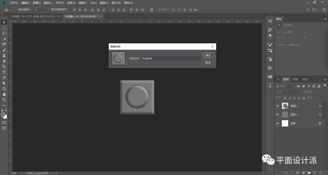
Task: Hide the 图层 1 layer visibility
Action: click(x=277, y=115)
